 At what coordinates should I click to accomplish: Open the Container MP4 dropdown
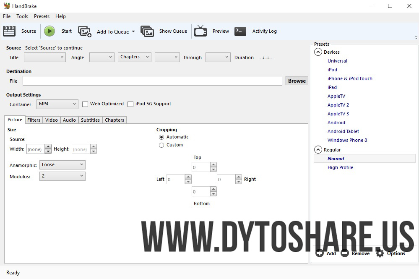57,104
